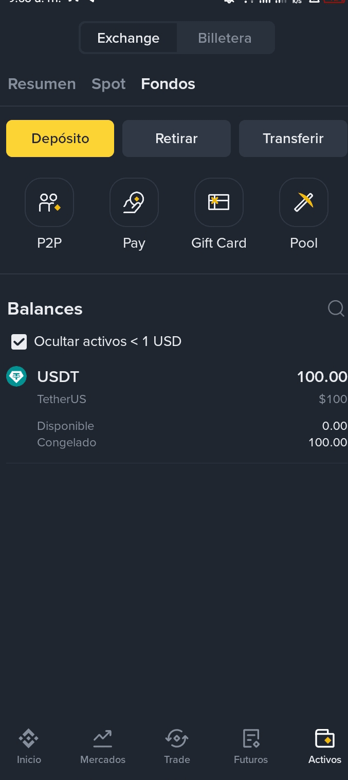Switch to the Spot tab

coord(108,84)
